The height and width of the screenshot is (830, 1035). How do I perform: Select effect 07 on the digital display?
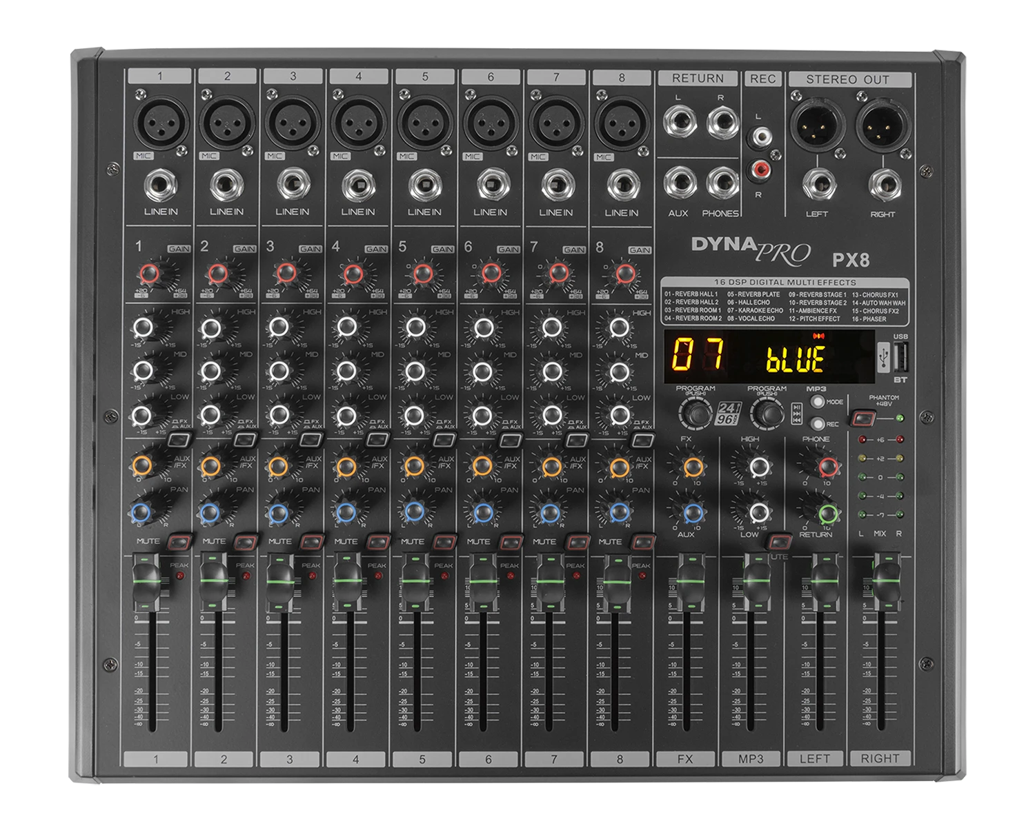696,353
